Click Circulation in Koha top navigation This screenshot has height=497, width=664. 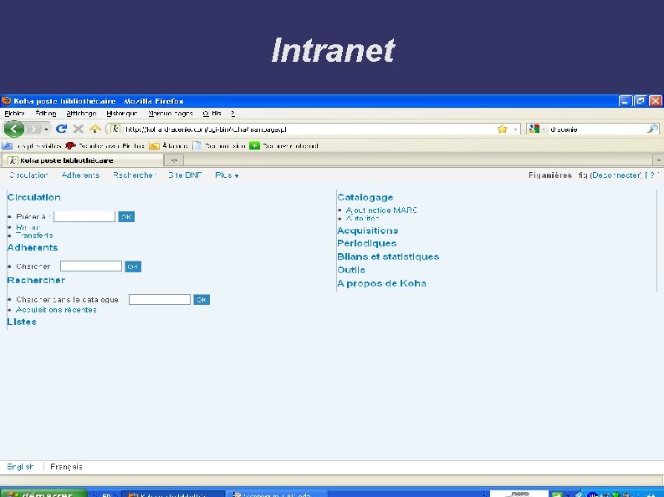[x=28, y=175]
